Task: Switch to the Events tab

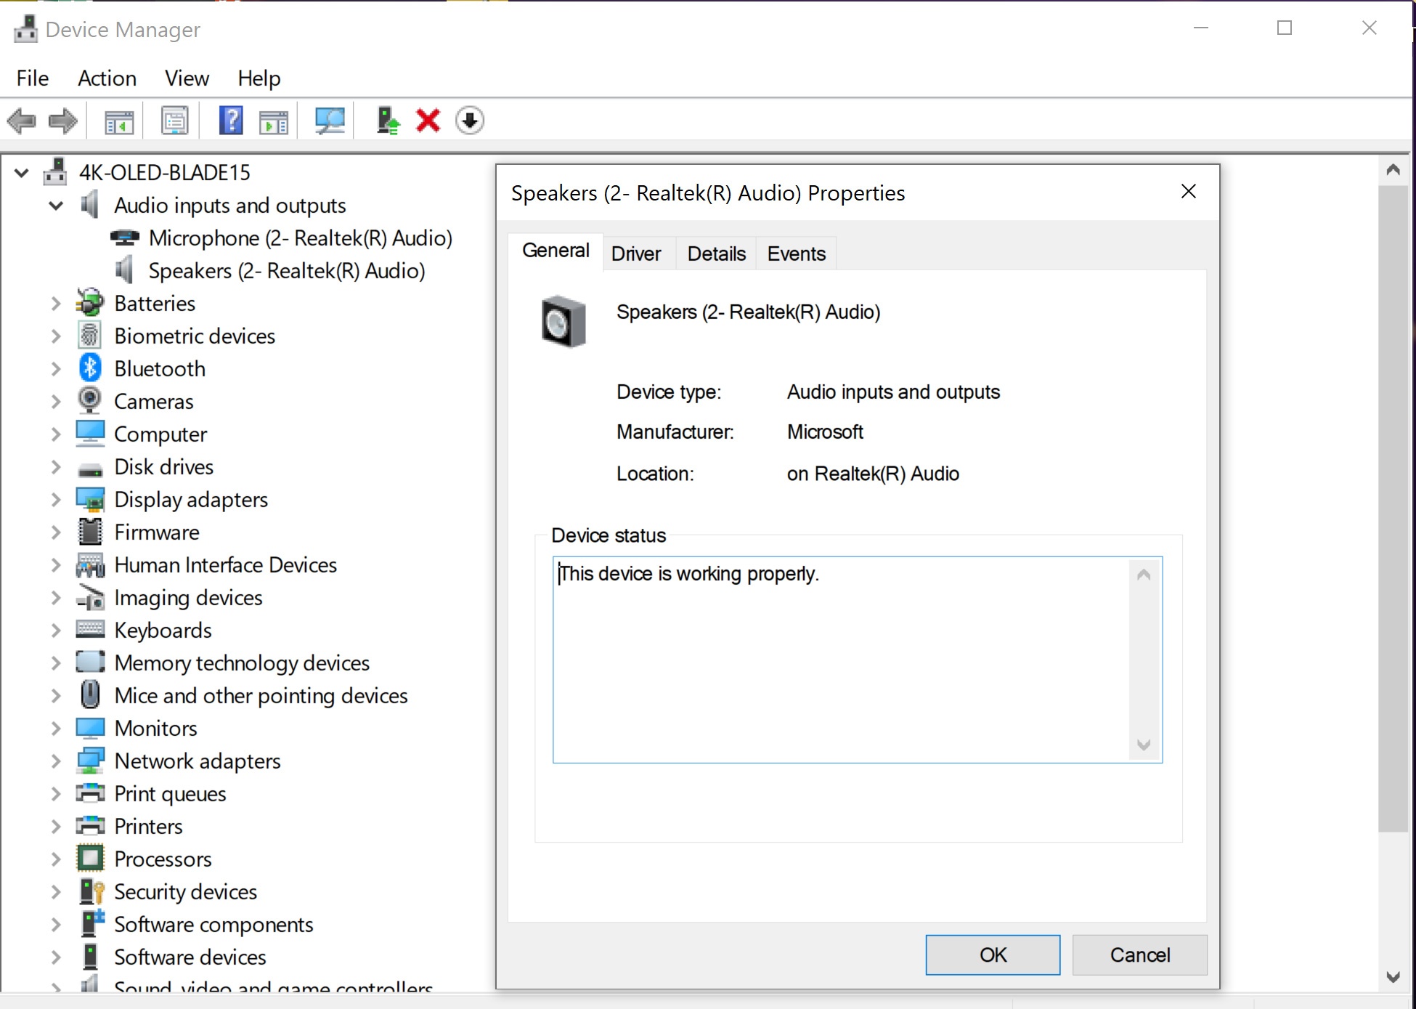Action: (x=797, y=254)
